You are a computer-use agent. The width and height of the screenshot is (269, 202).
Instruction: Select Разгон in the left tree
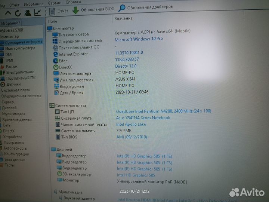pyautogui.click(x=12, y=66)
